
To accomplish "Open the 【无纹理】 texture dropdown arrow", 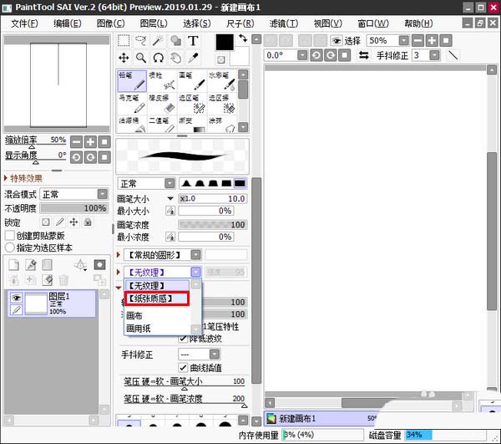I will pyautogui.click(x=196, y=272).
